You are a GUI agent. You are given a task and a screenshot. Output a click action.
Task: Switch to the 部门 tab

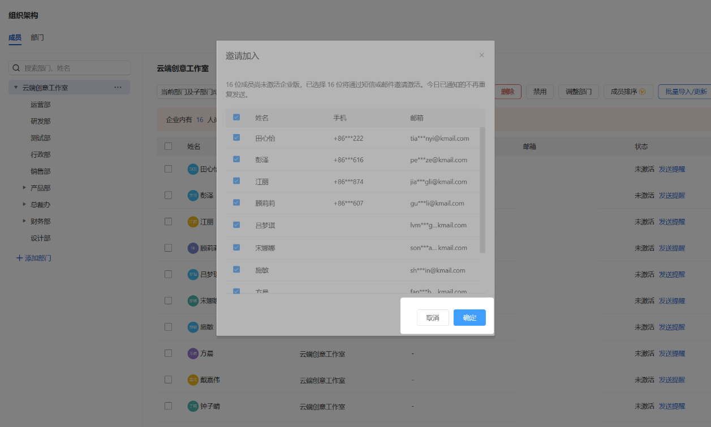(37, 37)
